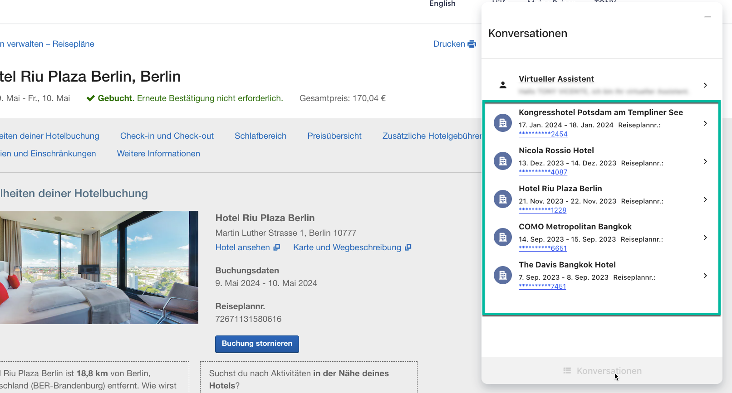This screenshot has height=393, width=732.
Task: Open itinerary number ending 2454
Action: [x=543, y=134]
